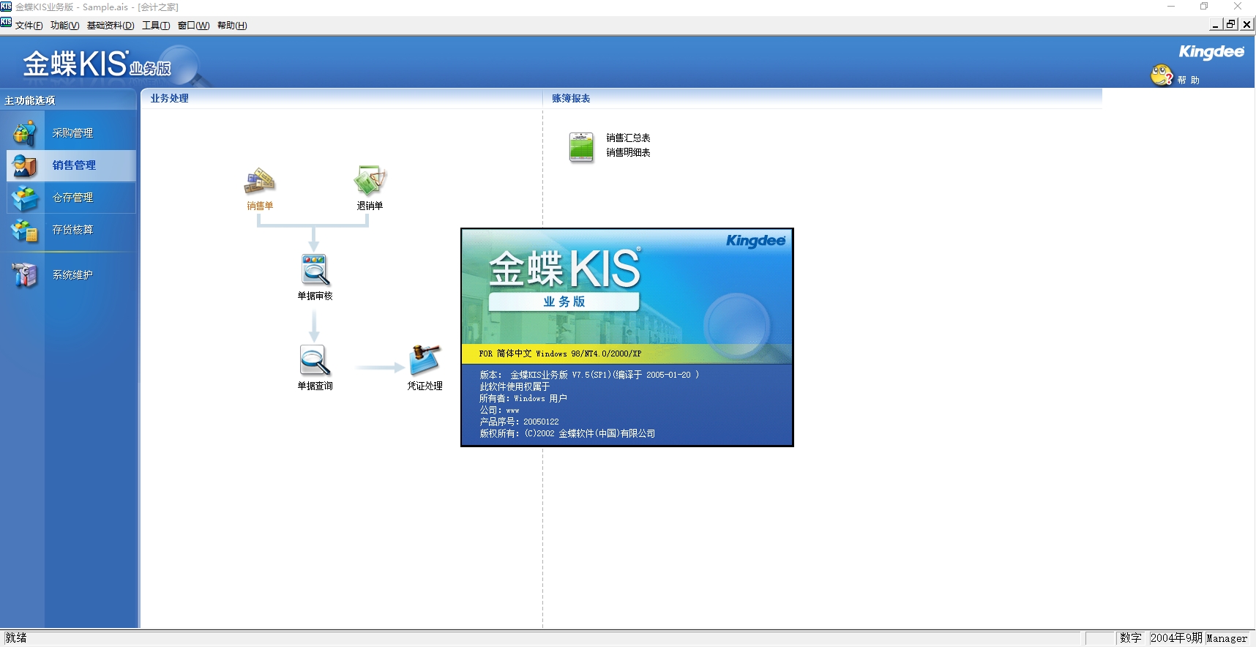Click the Kingdee logo in top banner

1211,51
